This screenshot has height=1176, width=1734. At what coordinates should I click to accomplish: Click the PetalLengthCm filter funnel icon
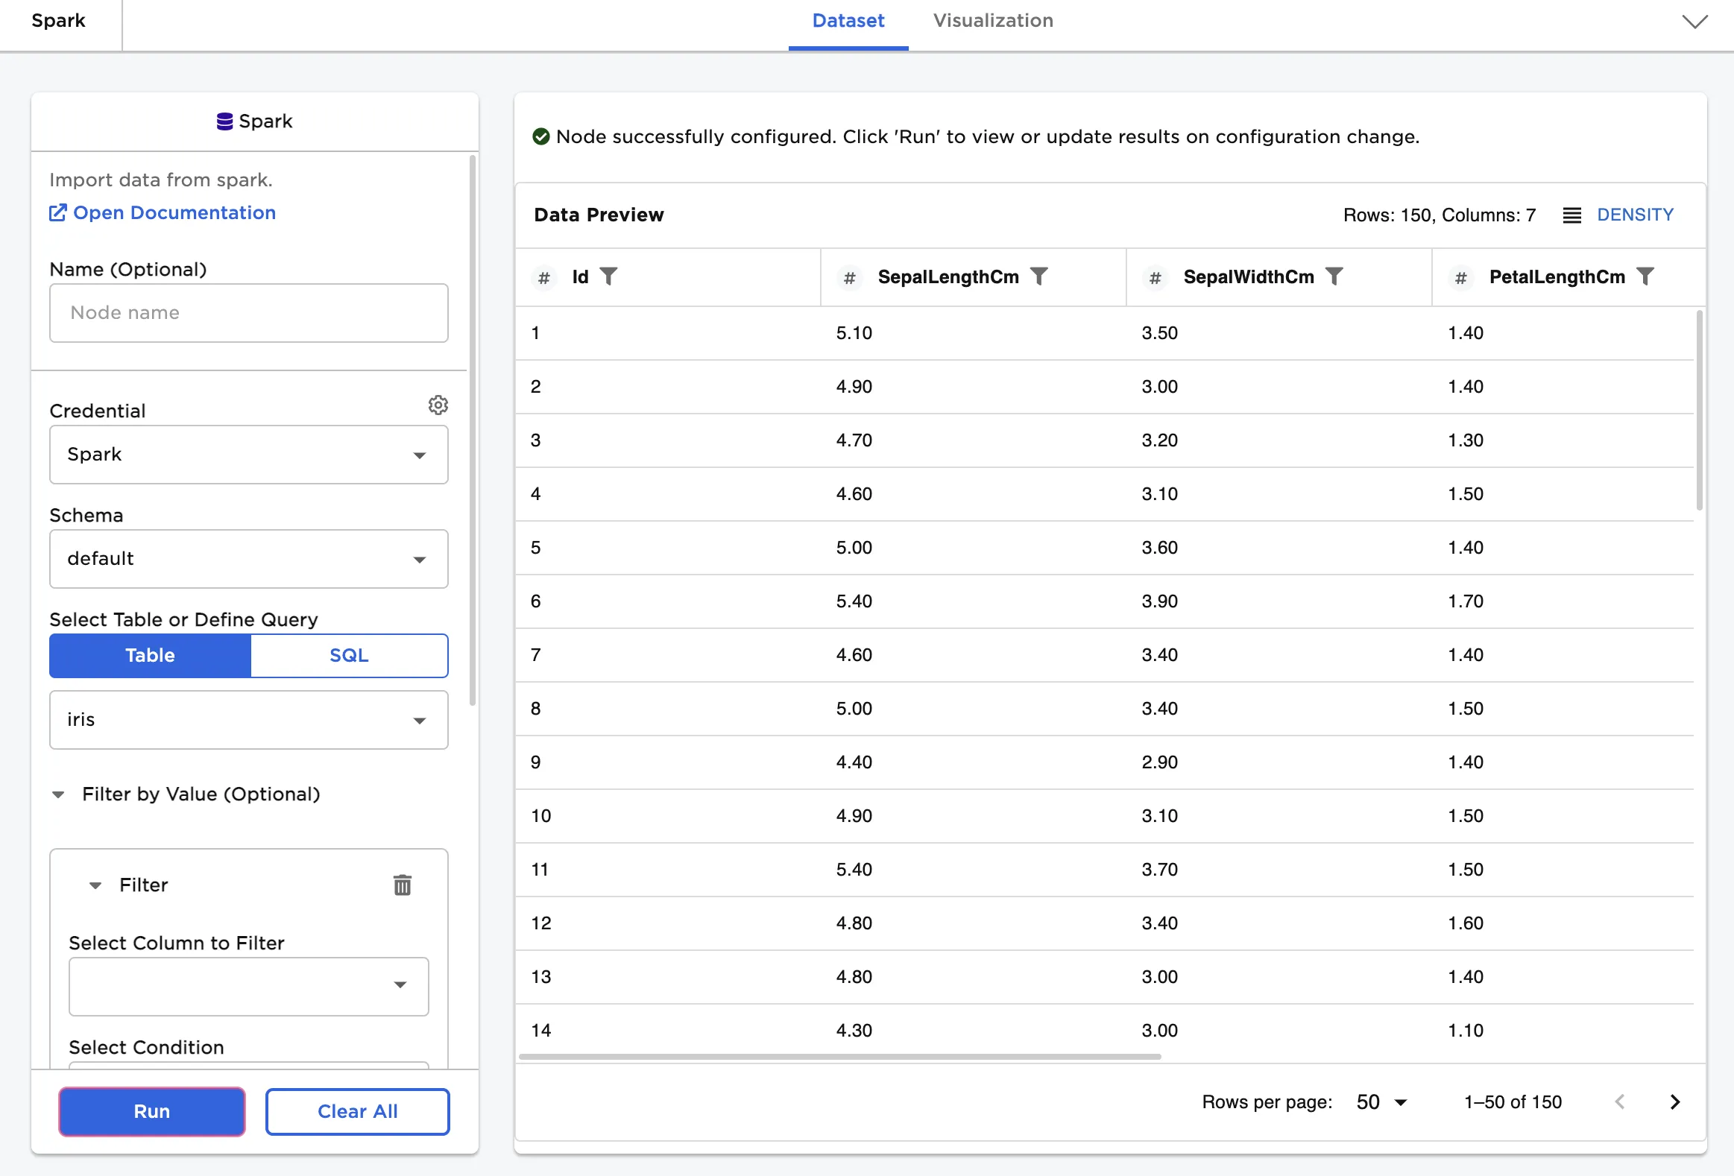(1645, 276)
